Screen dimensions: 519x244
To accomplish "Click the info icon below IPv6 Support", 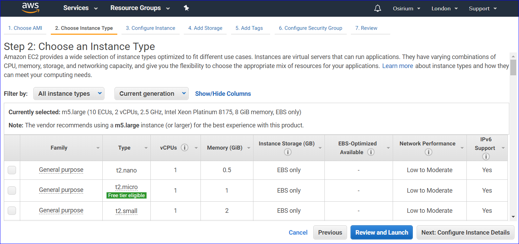I will [486, 156].
